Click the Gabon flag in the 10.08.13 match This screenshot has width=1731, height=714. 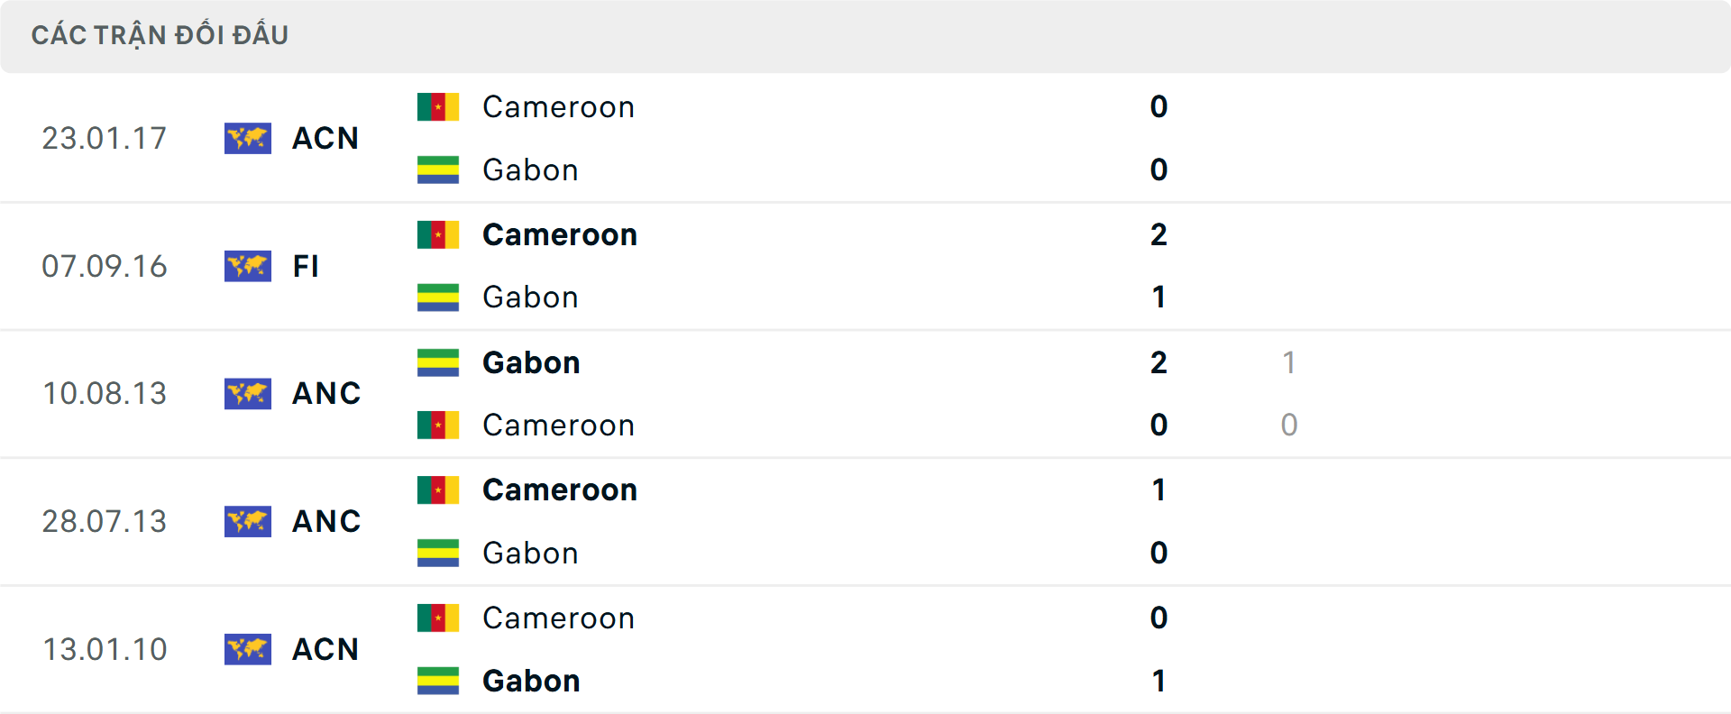tap(438, 362)
